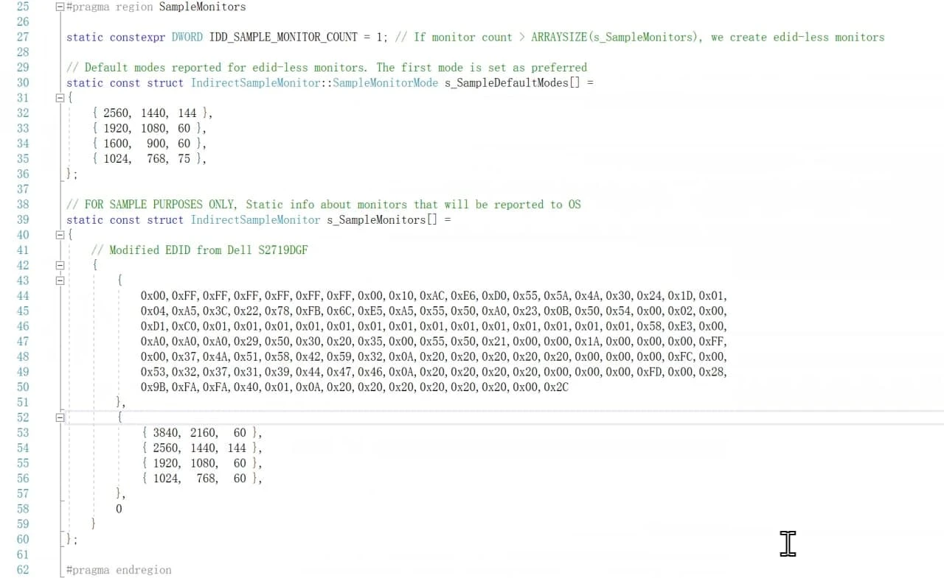Click line number 27 in the gutter
The height and width of the screenshot is (578, 944).
click(x=22, y=37)
